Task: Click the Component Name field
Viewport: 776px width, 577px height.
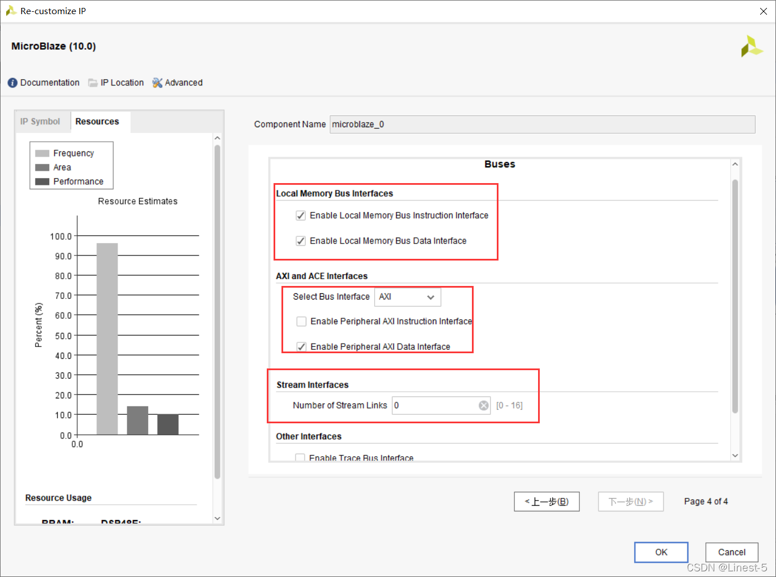Action: point(543,124)
